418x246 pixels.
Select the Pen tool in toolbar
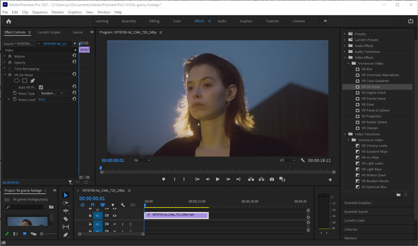[66, 234]
